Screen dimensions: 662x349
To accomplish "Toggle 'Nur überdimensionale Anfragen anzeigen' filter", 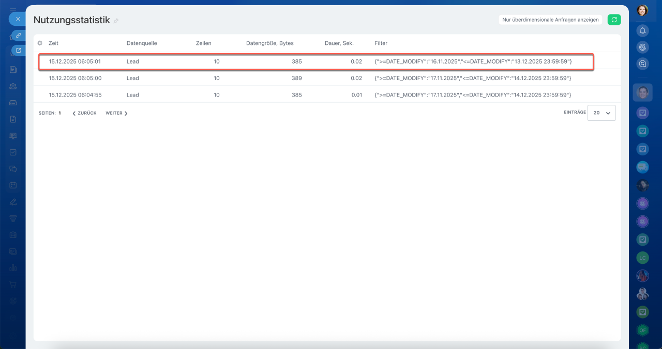I will point(550,20).
